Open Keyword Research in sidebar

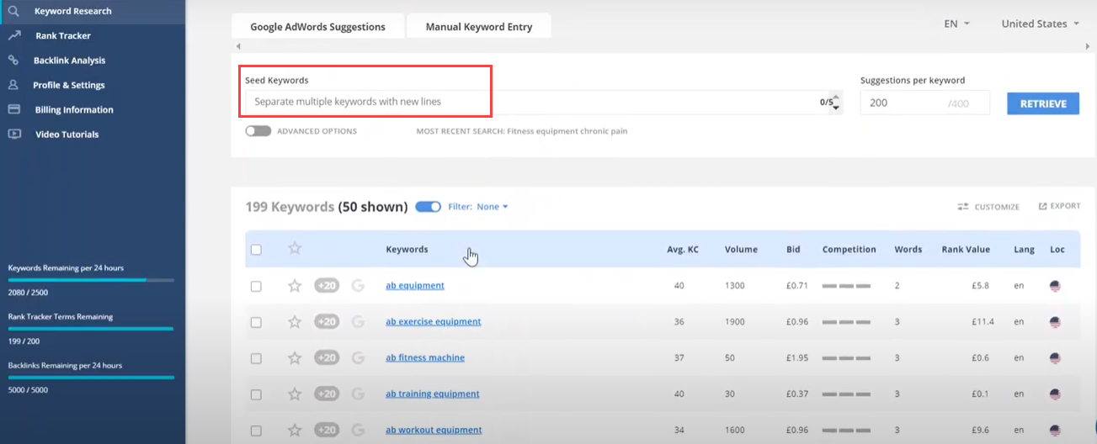coord(72,12)
